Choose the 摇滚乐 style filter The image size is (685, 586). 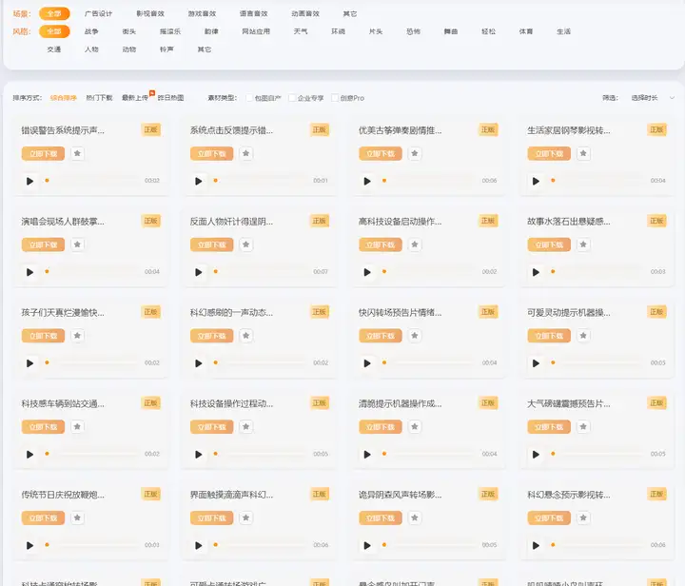170,31
